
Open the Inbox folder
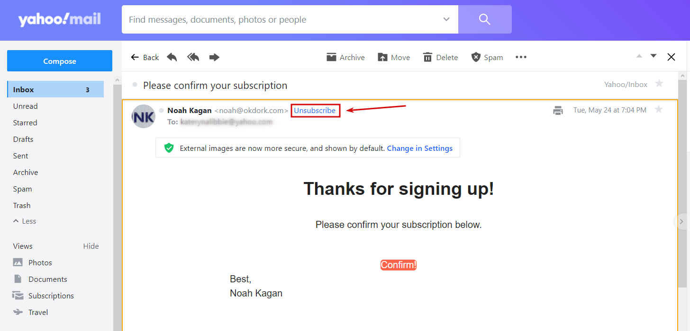pos(55,89)
